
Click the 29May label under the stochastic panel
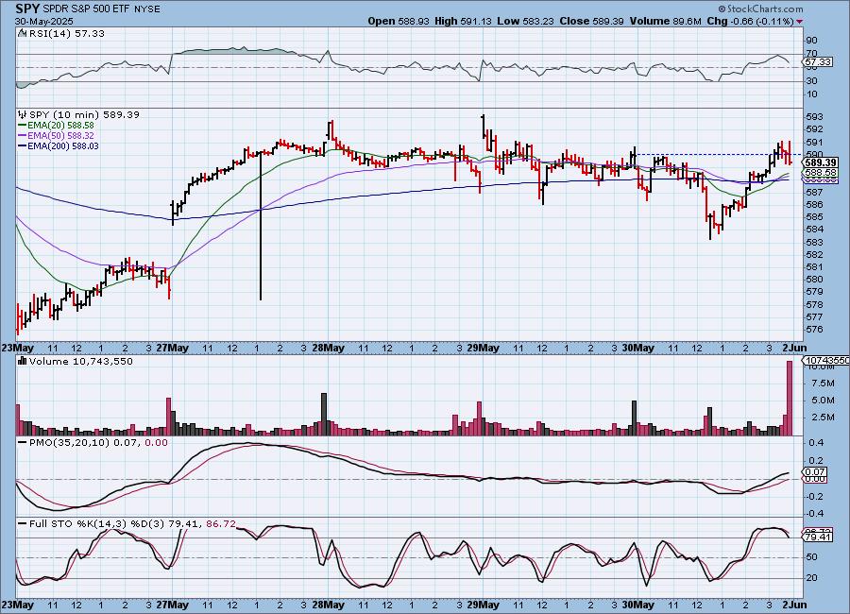tap(483, 605)
